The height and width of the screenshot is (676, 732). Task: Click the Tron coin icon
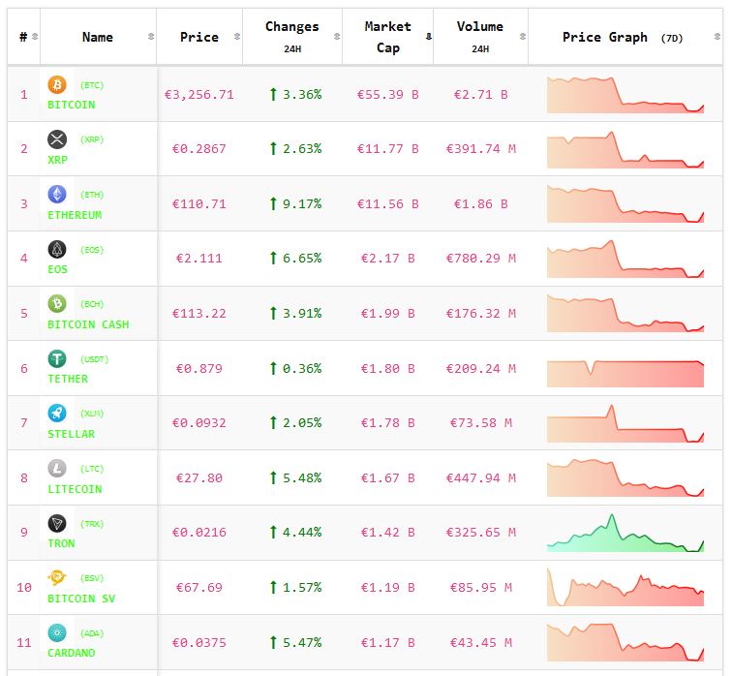57,524
